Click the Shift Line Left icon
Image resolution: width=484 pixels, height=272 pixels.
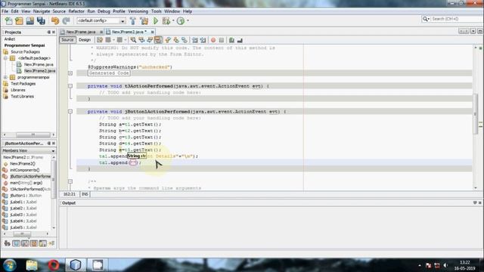(195, 40)
